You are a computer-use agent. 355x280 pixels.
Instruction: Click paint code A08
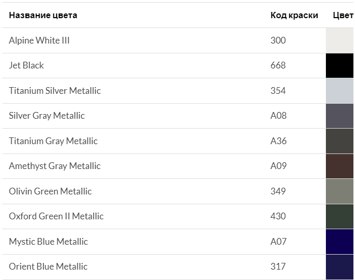coord(279,116)
